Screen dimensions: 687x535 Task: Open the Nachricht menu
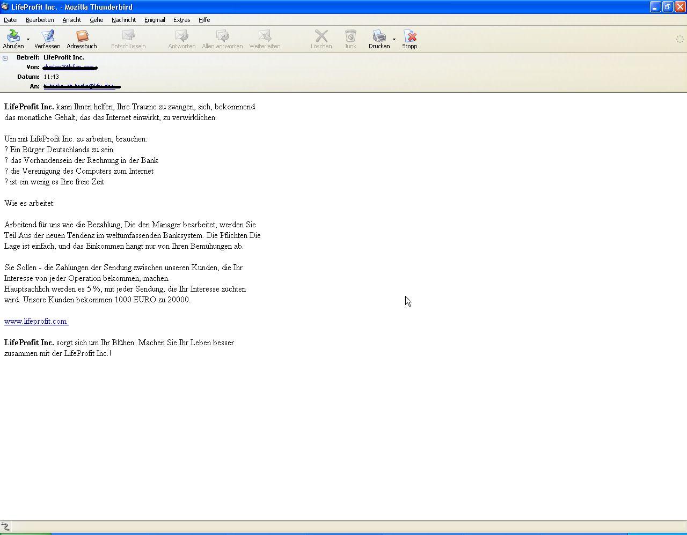point(123,20)
